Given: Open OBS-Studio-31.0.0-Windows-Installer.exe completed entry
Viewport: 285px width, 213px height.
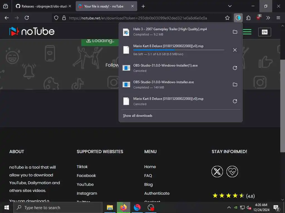Looking at the screenshot, I should pyautogui.click(x=175, y=85).
